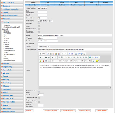115x113 pixels.
Task: Click the Copy icon in editor toolbar
Action: [51, 54]
